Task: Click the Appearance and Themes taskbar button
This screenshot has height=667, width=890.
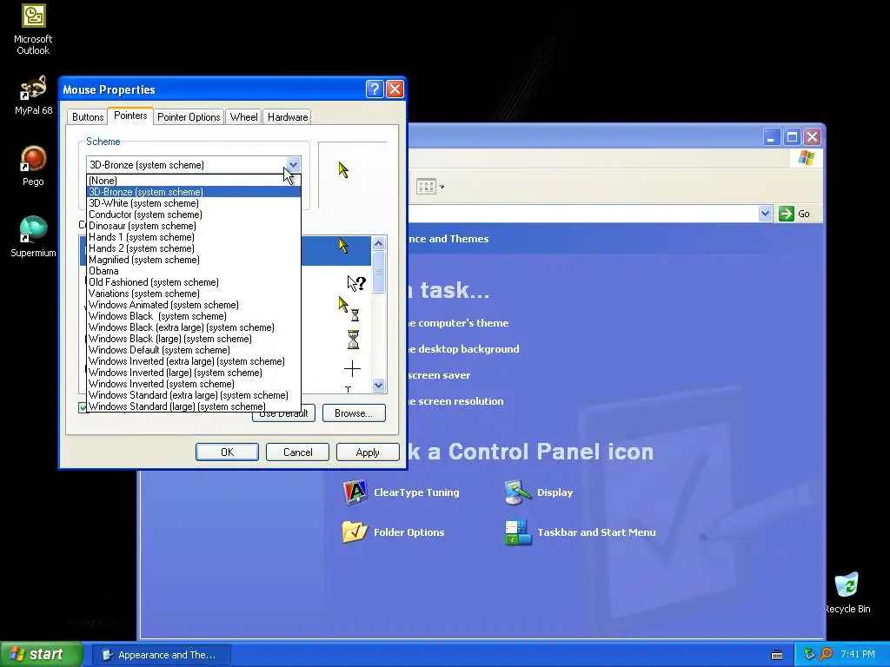Action: point(161,655)
